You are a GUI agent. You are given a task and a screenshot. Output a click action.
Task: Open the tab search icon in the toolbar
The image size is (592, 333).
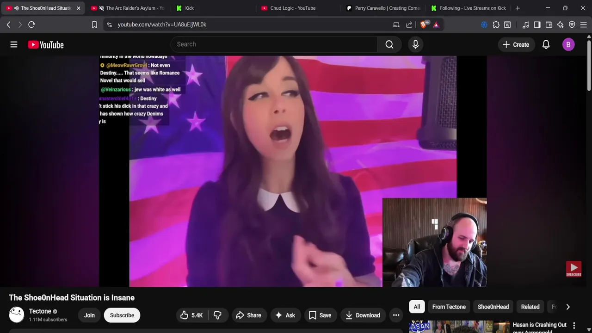[x=507, y=25]
